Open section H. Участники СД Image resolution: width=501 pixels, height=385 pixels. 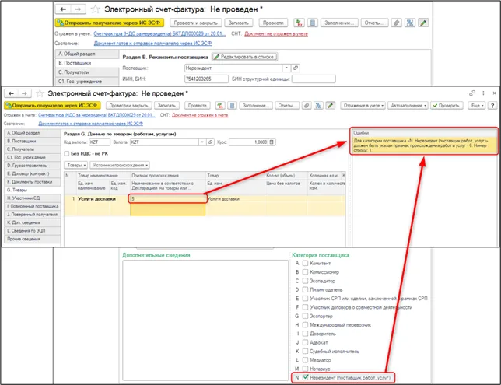(32, 198)
